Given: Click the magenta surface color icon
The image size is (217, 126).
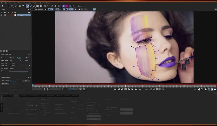Looking at the screenshot, I should 67,6.
